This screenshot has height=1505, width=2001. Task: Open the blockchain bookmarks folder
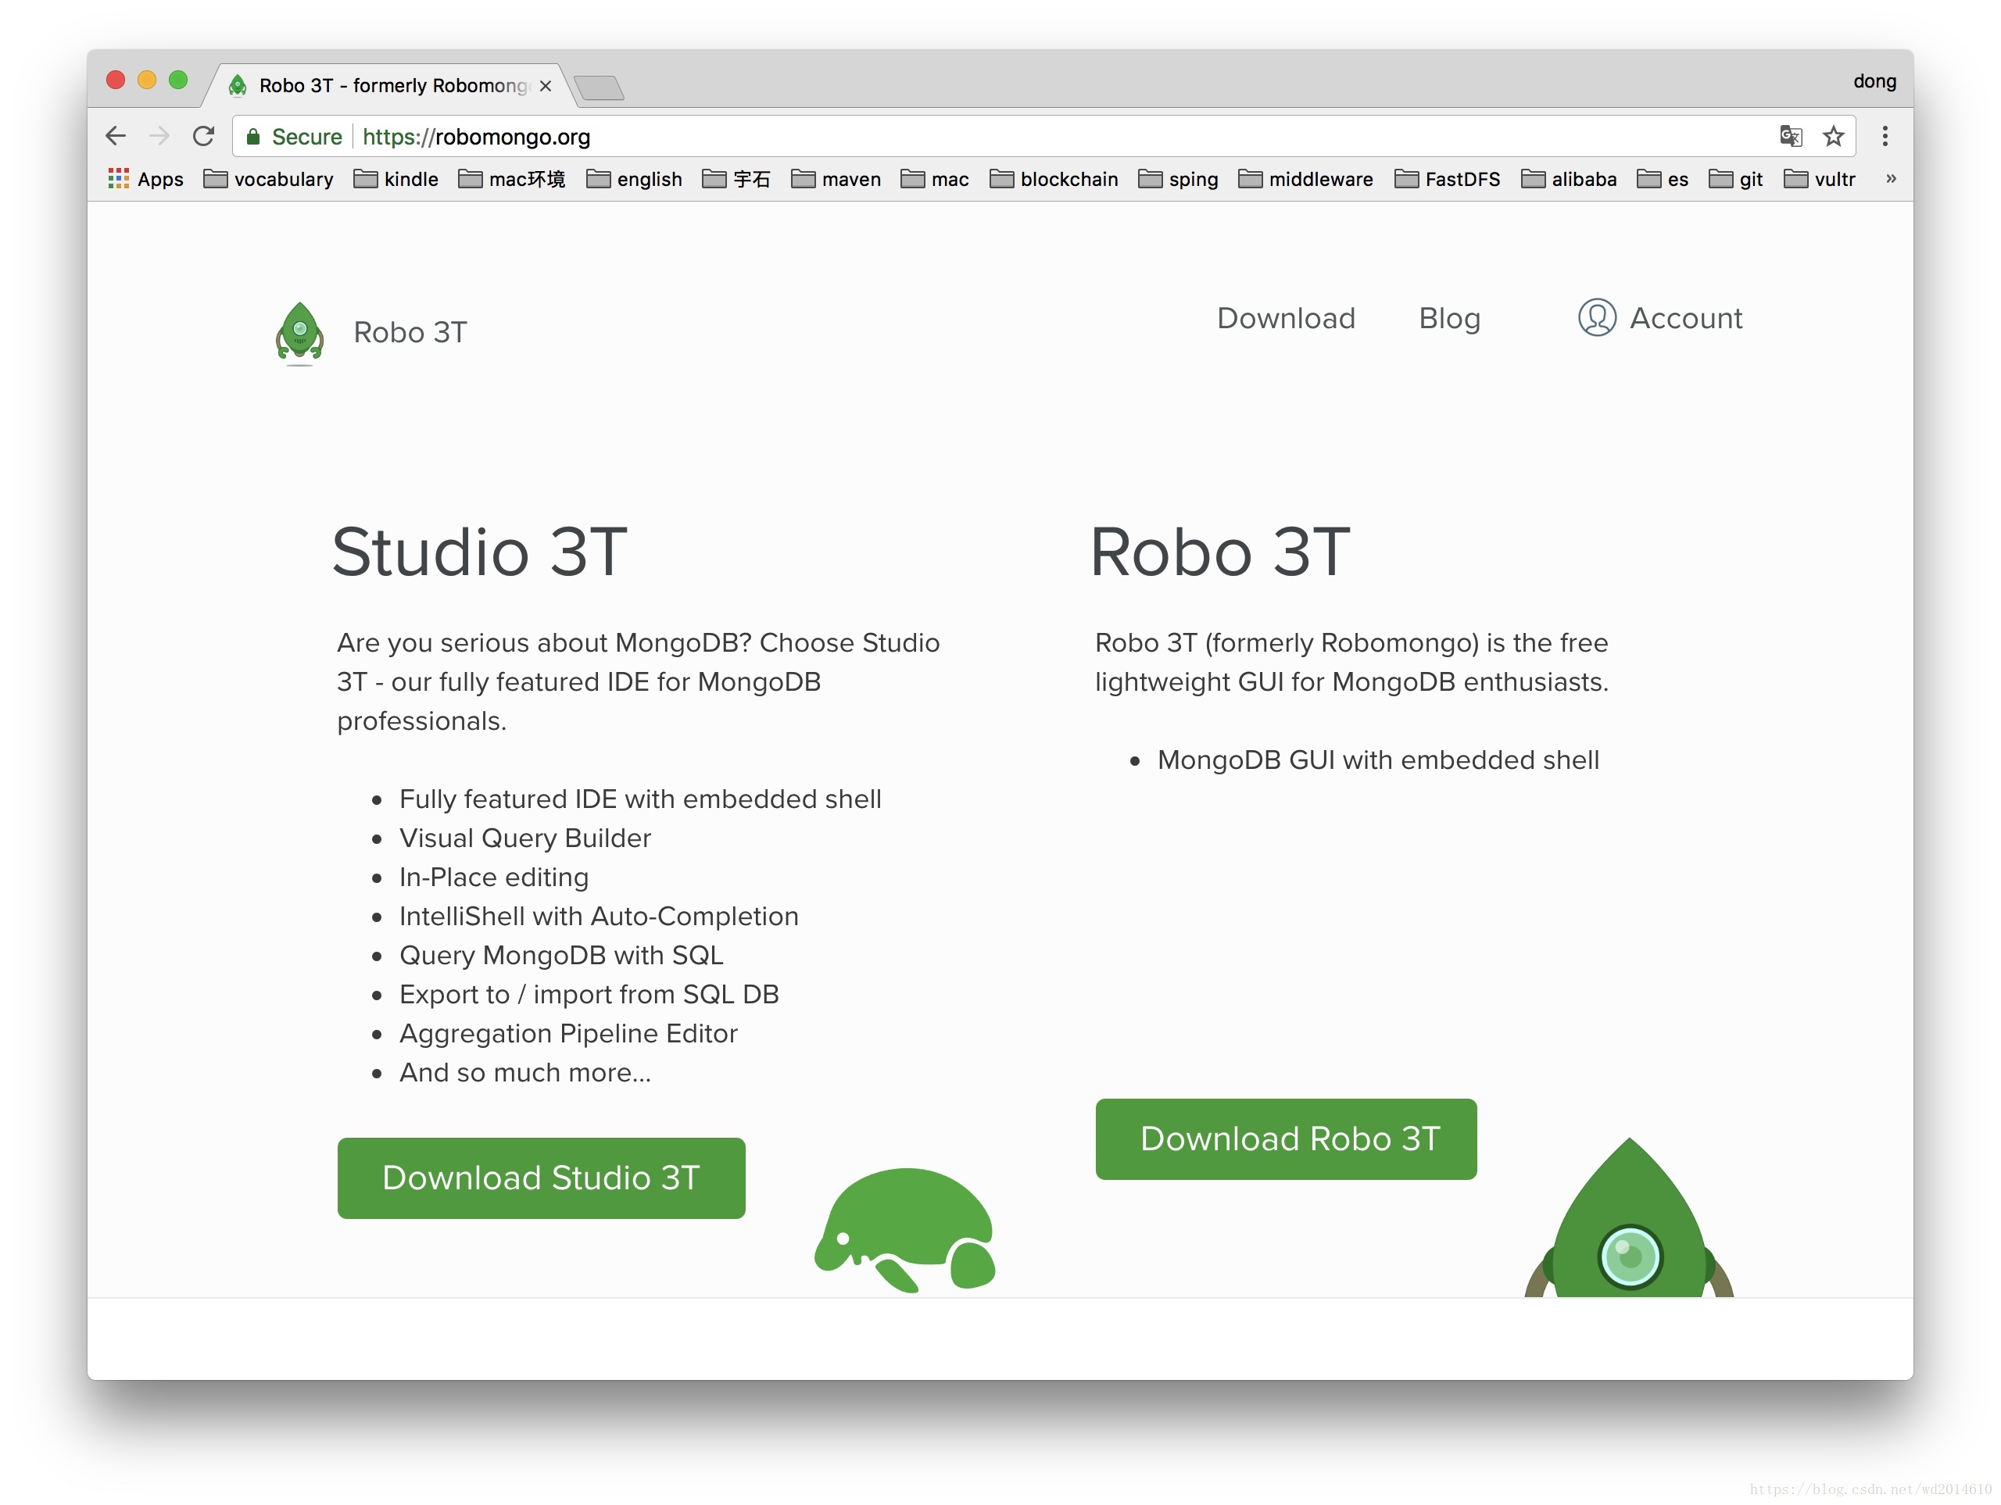tap(1054, 179)
